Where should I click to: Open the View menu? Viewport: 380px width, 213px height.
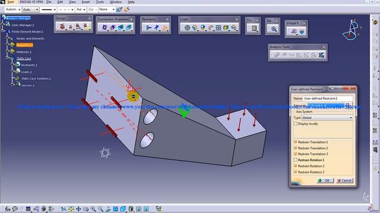pyautogui.click(x=72, y=2)
